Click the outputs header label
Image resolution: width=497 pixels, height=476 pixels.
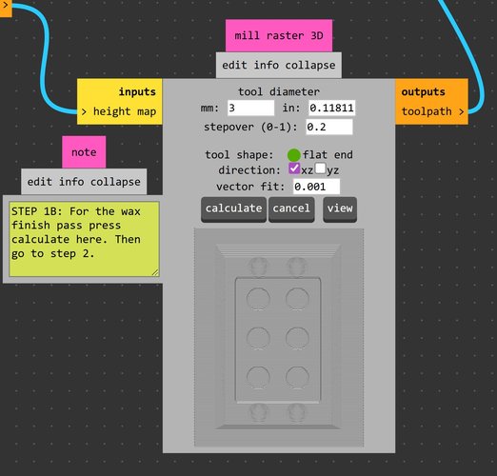click(423, 91)
